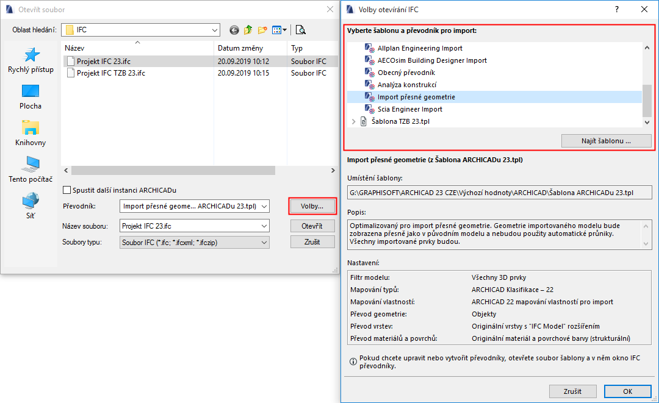Click the Popis description text box
Screen dimensions: 659x403
pyautogui.click(x=499, y=235)
